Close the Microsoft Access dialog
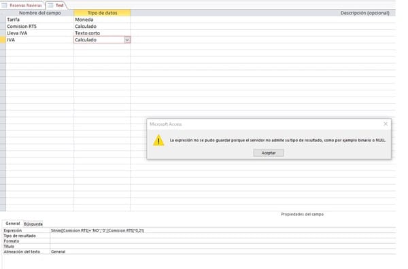The height and width of the screenshot is (269, 408). pos(386,124)
